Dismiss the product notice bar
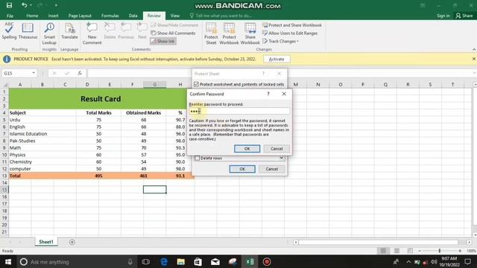The width and height of the screenshot is (477, 268). pos(474,59)
